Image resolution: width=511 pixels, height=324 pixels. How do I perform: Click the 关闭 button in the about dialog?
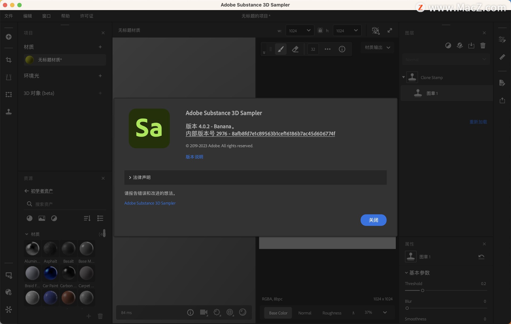coord(373,220)
